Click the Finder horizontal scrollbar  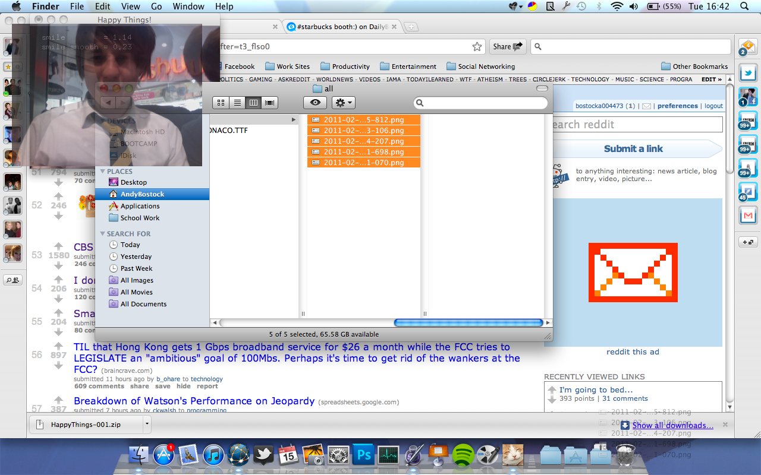coord(468,322)
